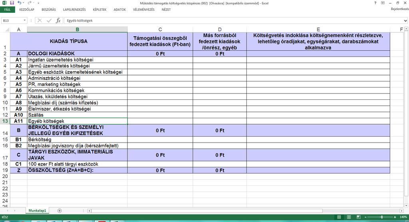409x222 pixels.
Task: Open the Help question mark icon
Action: click(375, 3)
